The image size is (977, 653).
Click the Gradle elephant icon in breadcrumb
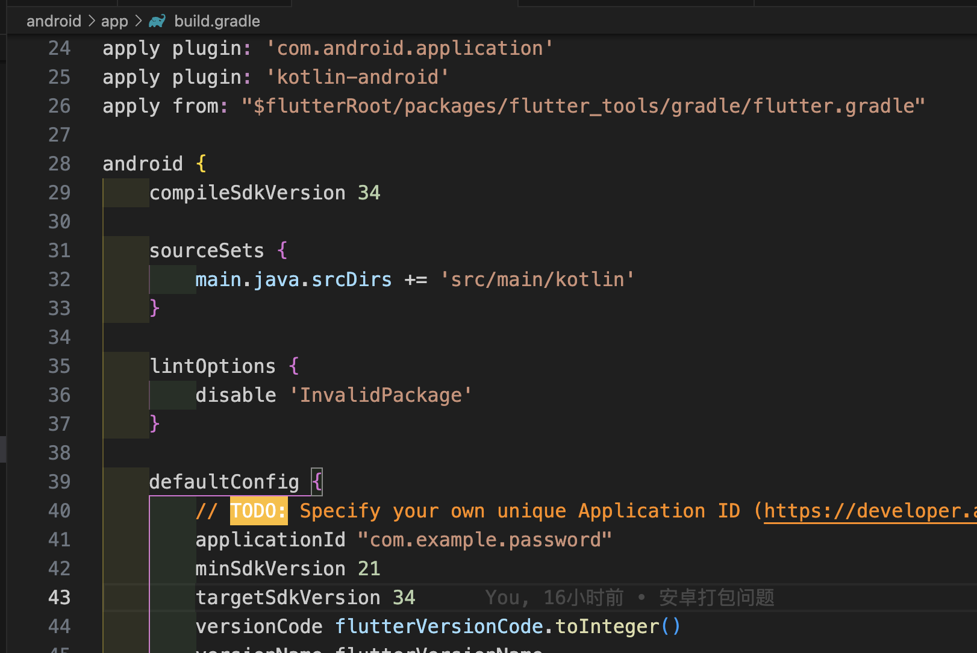coord(157,21)
